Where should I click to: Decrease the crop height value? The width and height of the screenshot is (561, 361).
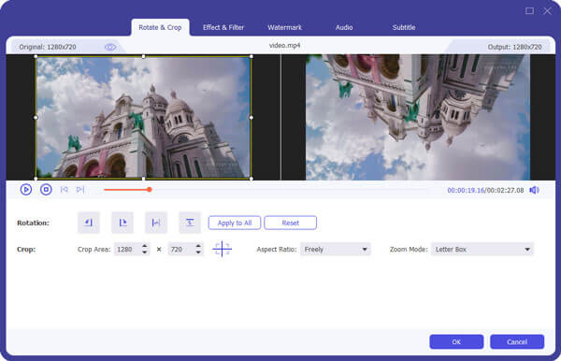point(198,253)
